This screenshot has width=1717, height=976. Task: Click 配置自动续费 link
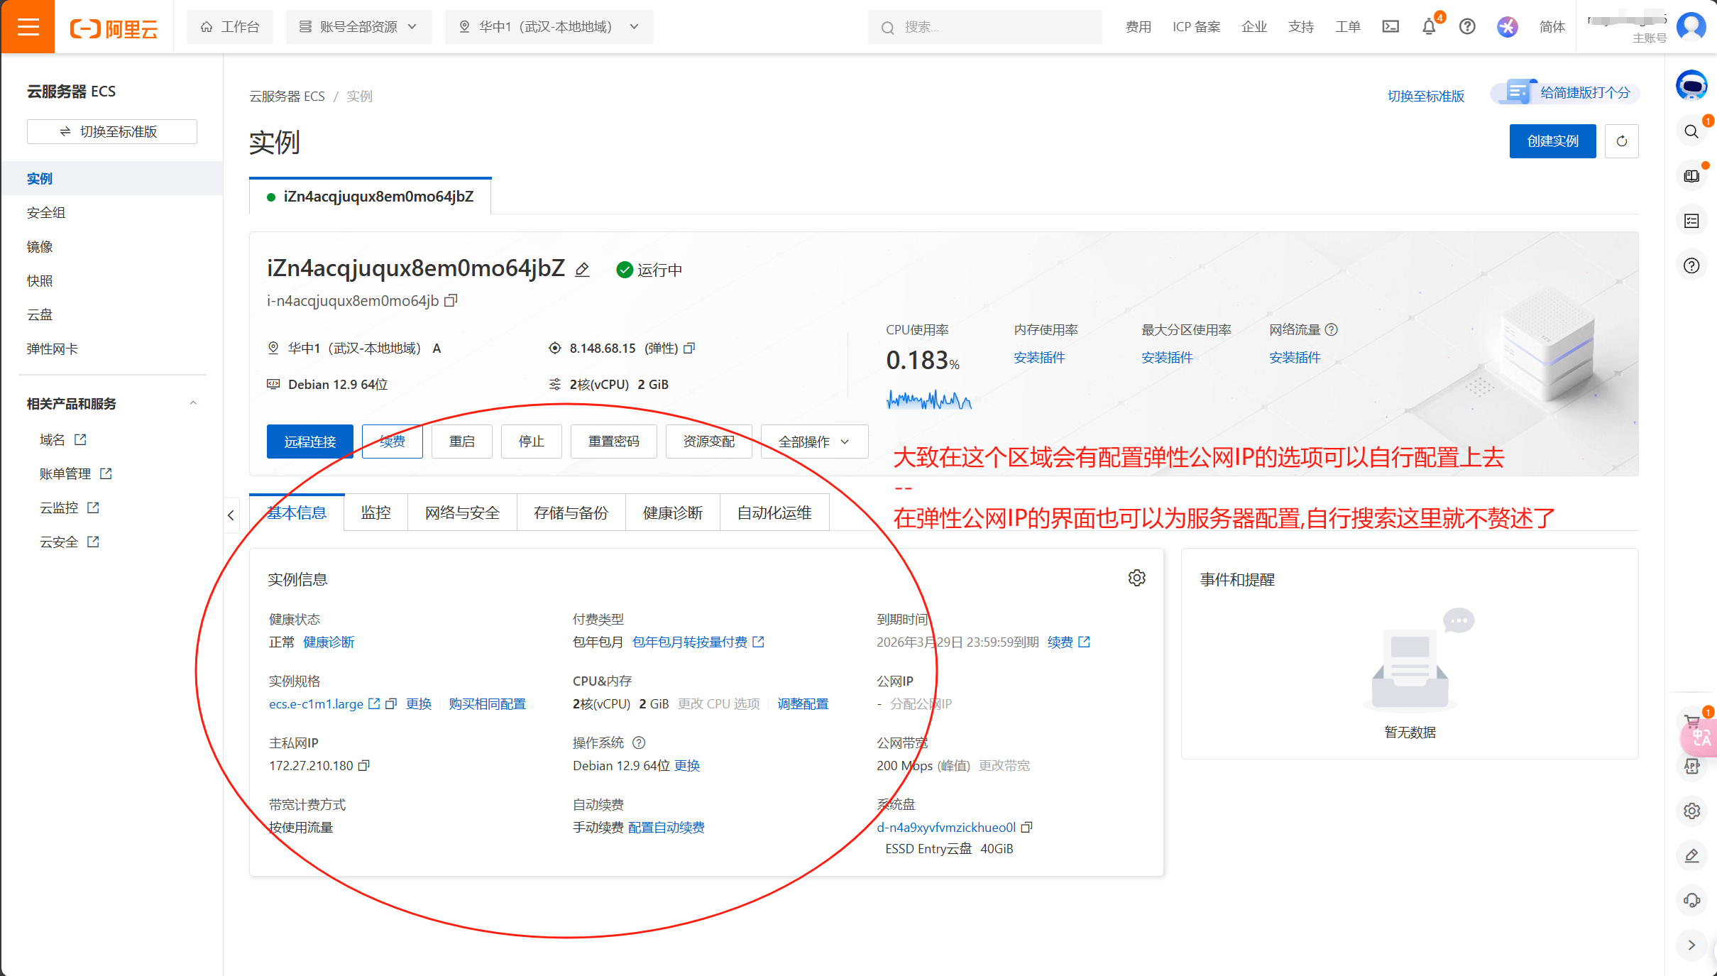(x=666, y=828)
